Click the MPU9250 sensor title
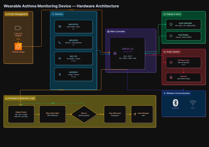Viewport: 209px width, 147px height. (x=73, y=40)
